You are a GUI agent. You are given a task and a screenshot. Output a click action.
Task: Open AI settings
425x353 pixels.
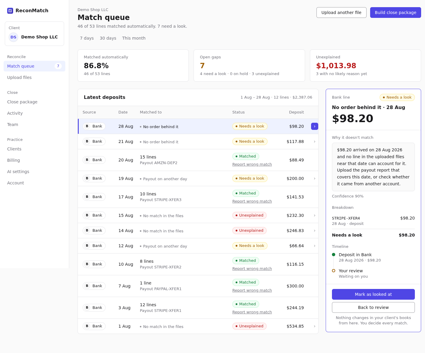click(x=34, y=172)
